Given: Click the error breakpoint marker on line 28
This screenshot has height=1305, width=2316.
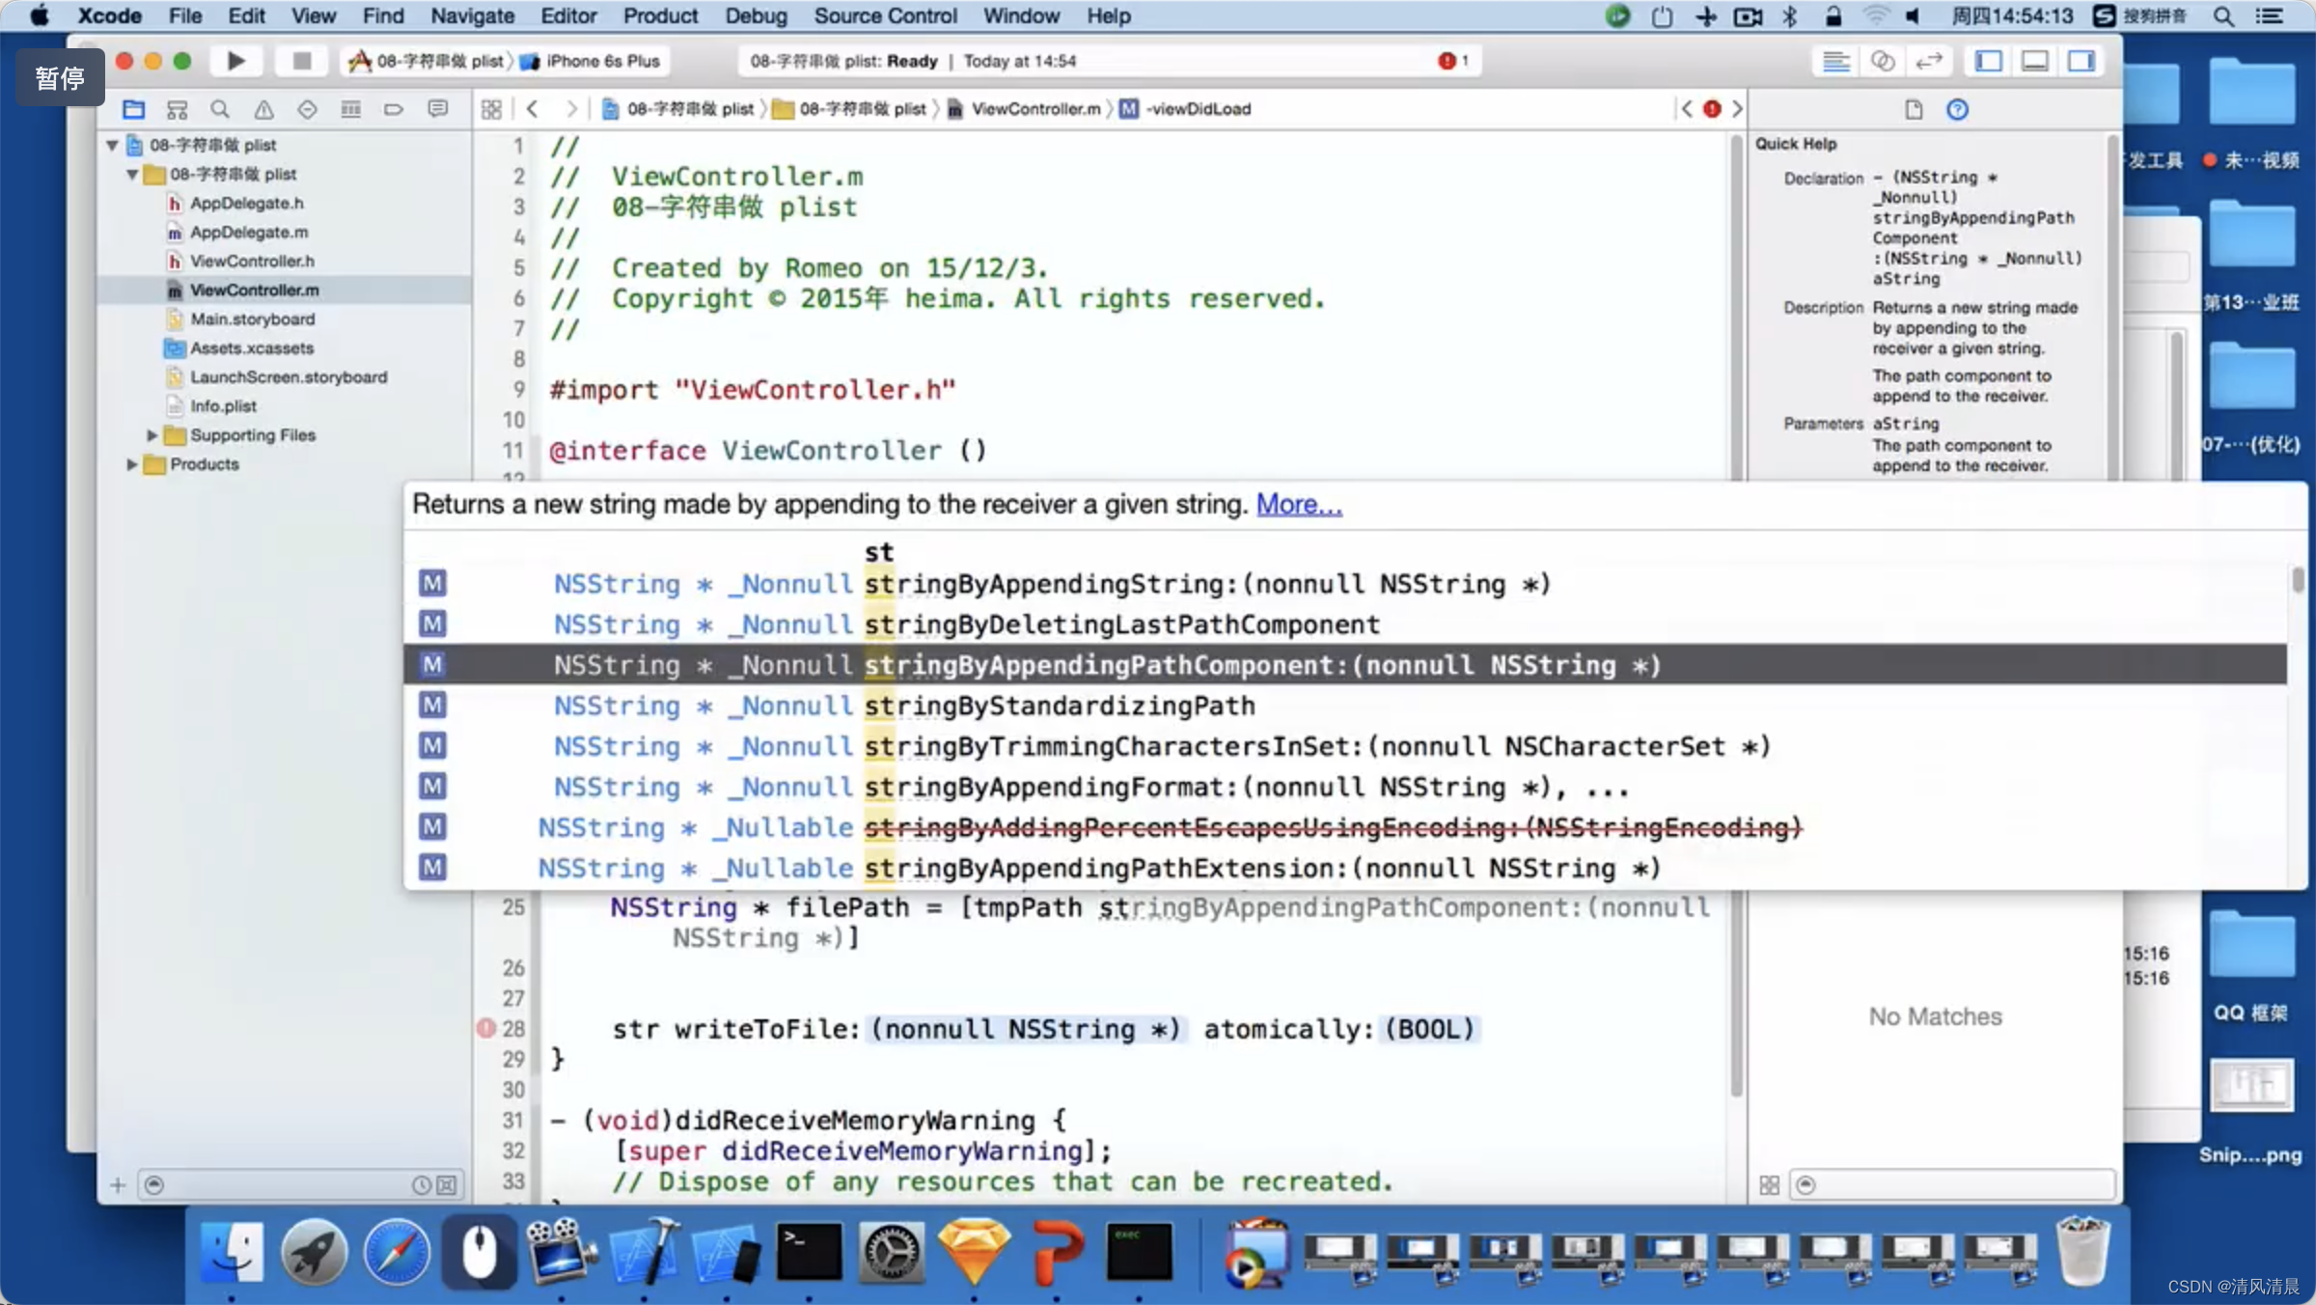Looking at the screenshot, I should tap(485, 1028).
